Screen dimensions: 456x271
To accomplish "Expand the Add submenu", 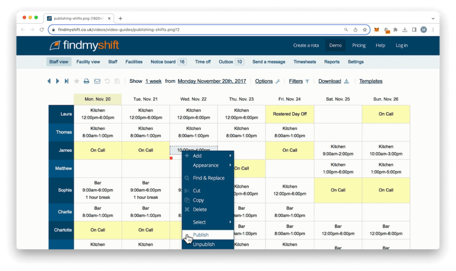I will click(x=208, y=156).
